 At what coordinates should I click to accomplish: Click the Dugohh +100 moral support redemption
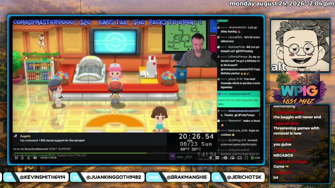pyautogui.click(x=52, y=138)
